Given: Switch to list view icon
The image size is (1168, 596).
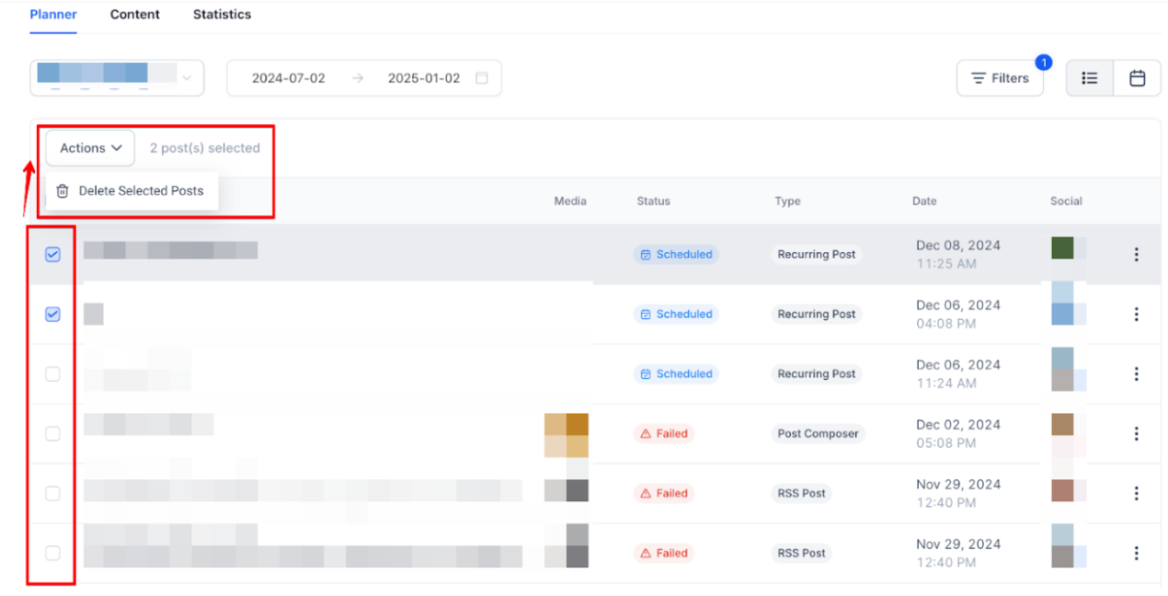Looking at the screenshot, I should tap(1090, 78).
